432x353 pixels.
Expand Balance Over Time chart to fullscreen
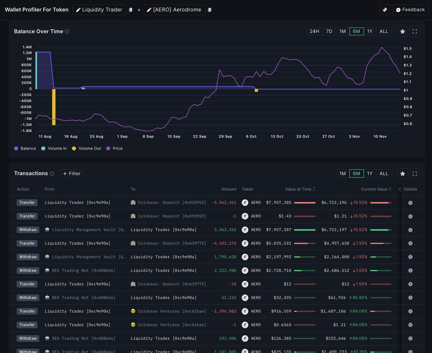pos(415,31)
